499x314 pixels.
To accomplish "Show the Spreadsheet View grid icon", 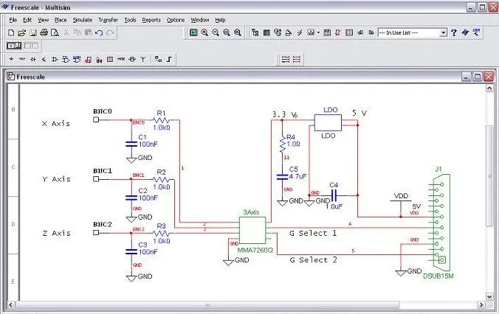I will (266, 32).
